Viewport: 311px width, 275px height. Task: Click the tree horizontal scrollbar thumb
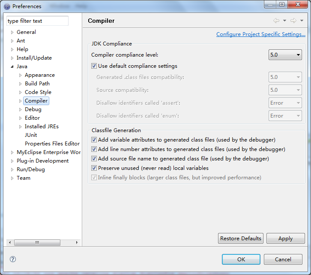click(37, 242)
